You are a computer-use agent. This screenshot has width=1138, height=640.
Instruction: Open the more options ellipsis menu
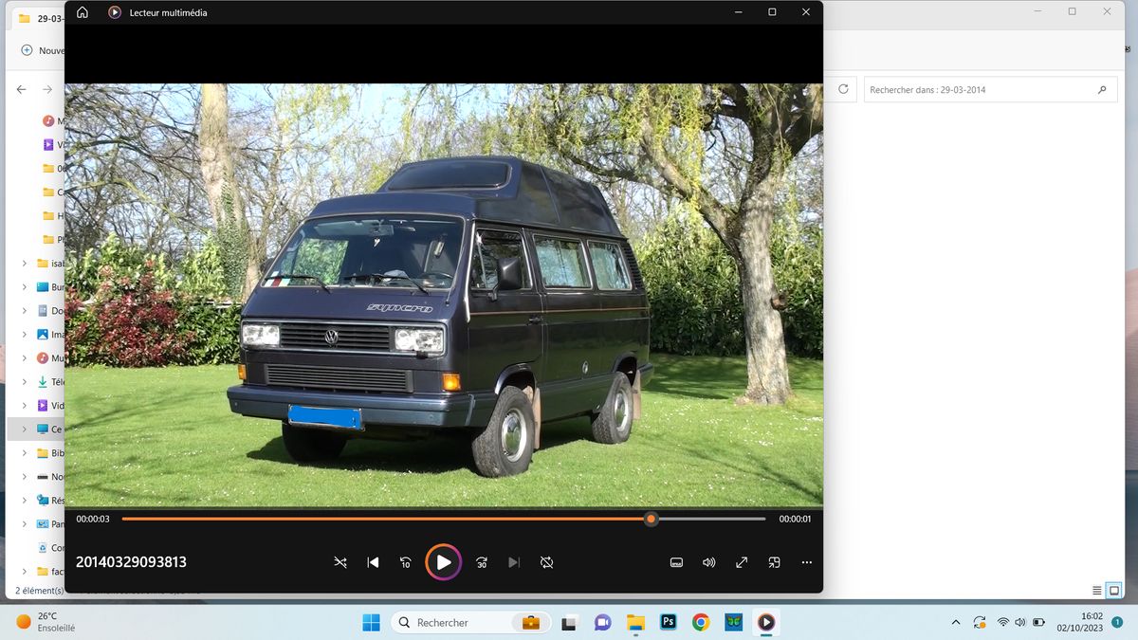pyautogui.click(x=806, y=562)
